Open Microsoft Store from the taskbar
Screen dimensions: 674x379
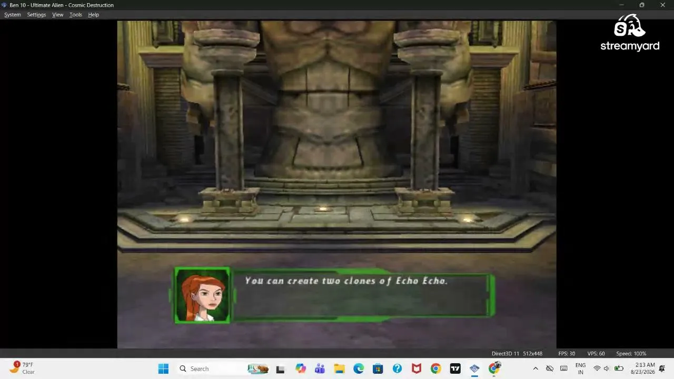[378, 368]
